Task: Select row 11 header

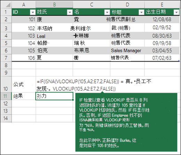Action: 6,96
